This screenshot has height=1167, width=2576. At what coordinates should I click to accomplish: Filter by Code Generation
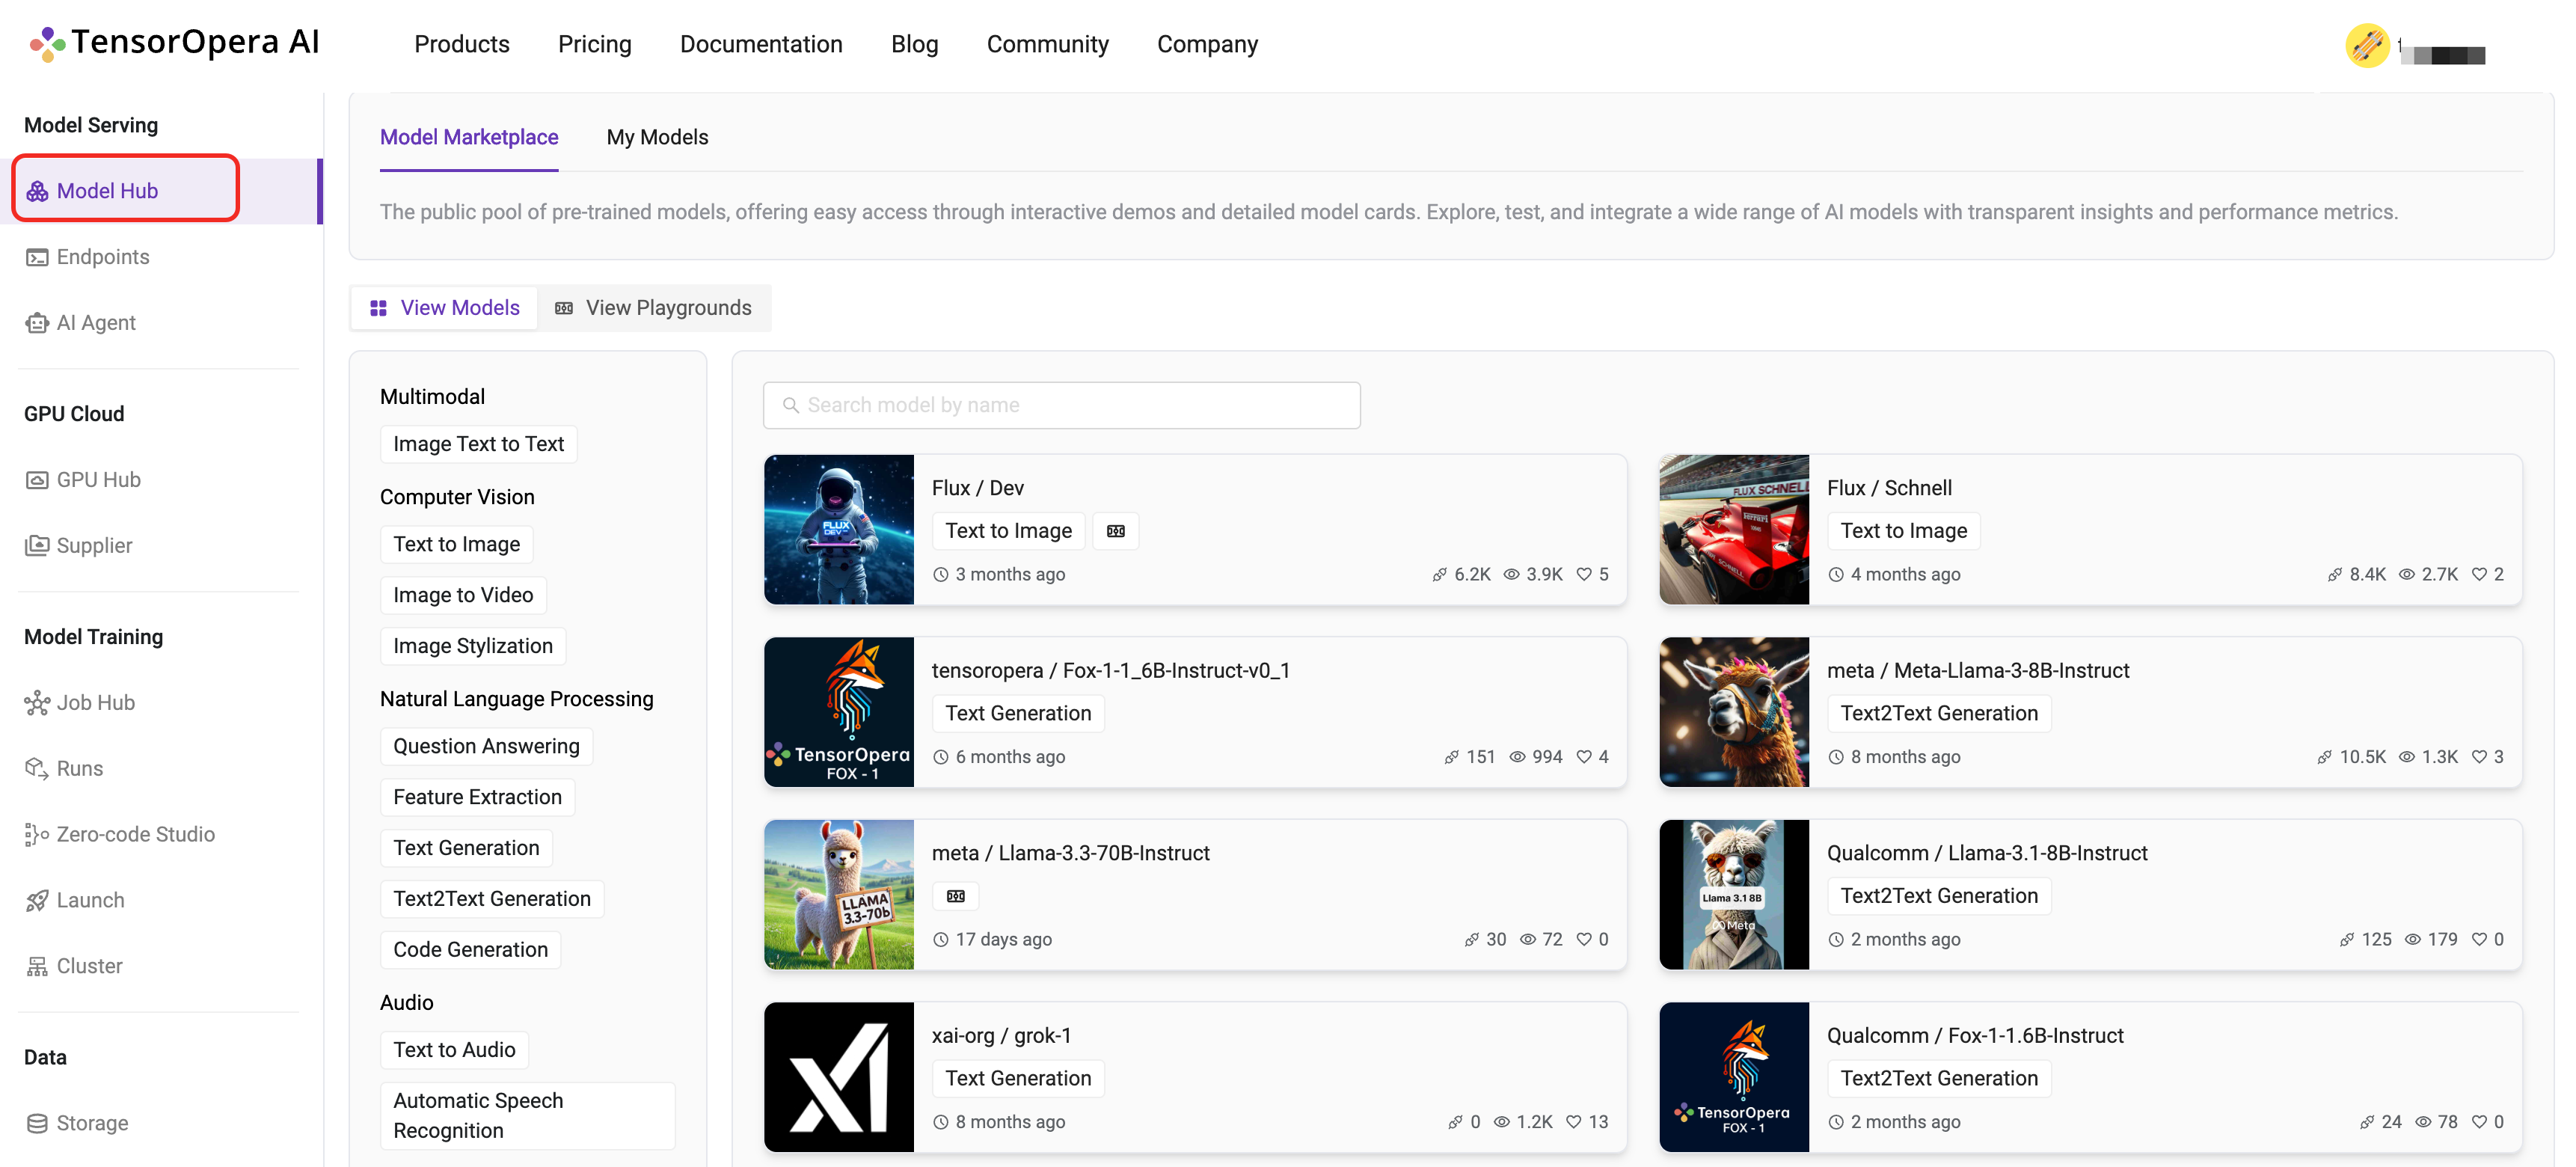pos(470,950)
